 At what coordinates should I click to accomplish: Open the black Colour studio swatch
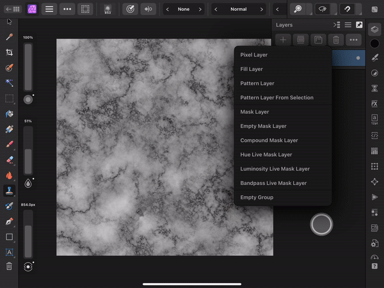(x=374, y=44)
